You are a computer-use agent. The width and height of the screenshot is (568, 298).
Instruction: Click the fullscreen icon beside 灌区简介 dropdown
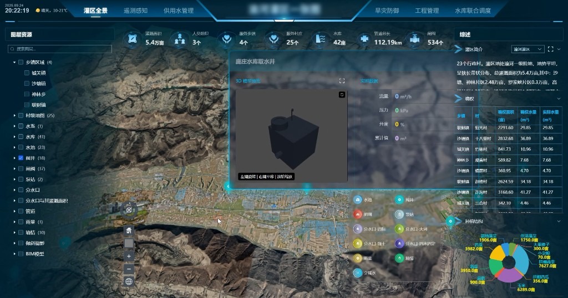[x=551, y=49]
